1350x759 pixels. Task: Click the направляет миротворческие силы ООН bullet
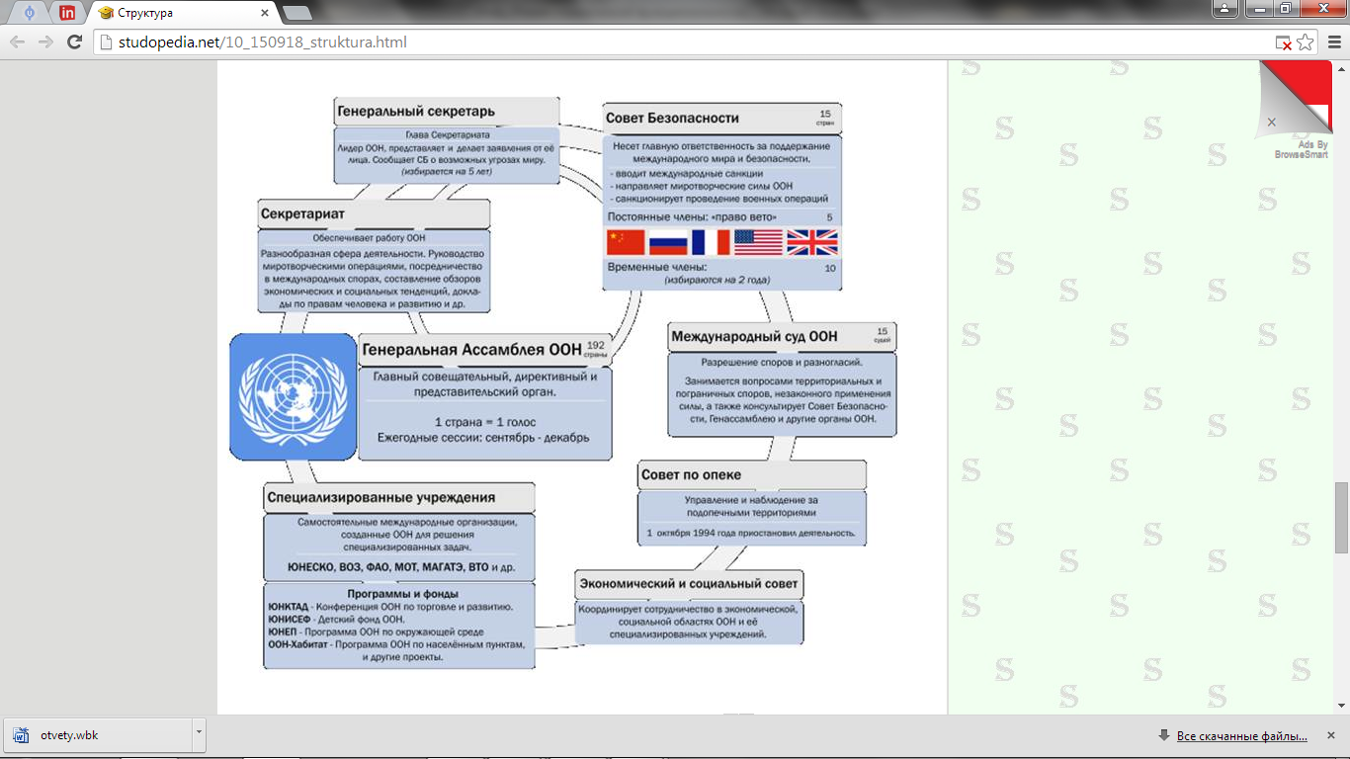[701, 186]
